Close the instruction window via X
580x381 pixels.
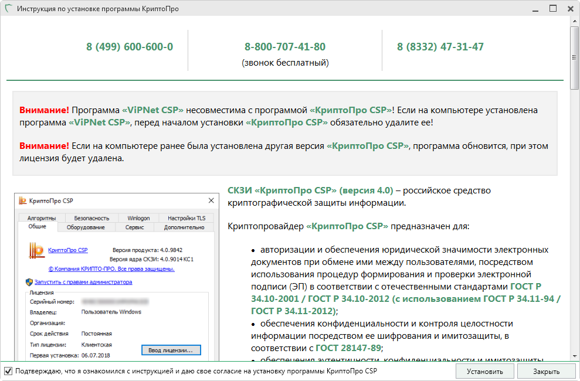(571, 9)
